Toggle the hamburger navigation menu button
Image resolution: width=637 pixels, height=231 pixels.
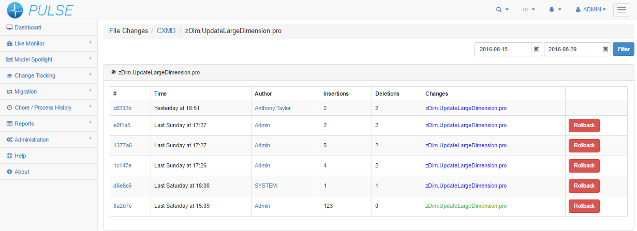coord(621,10)
